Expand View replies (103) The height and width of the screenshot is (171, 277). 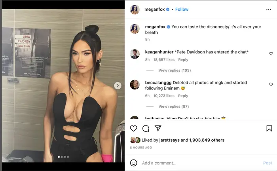[175, 70]
